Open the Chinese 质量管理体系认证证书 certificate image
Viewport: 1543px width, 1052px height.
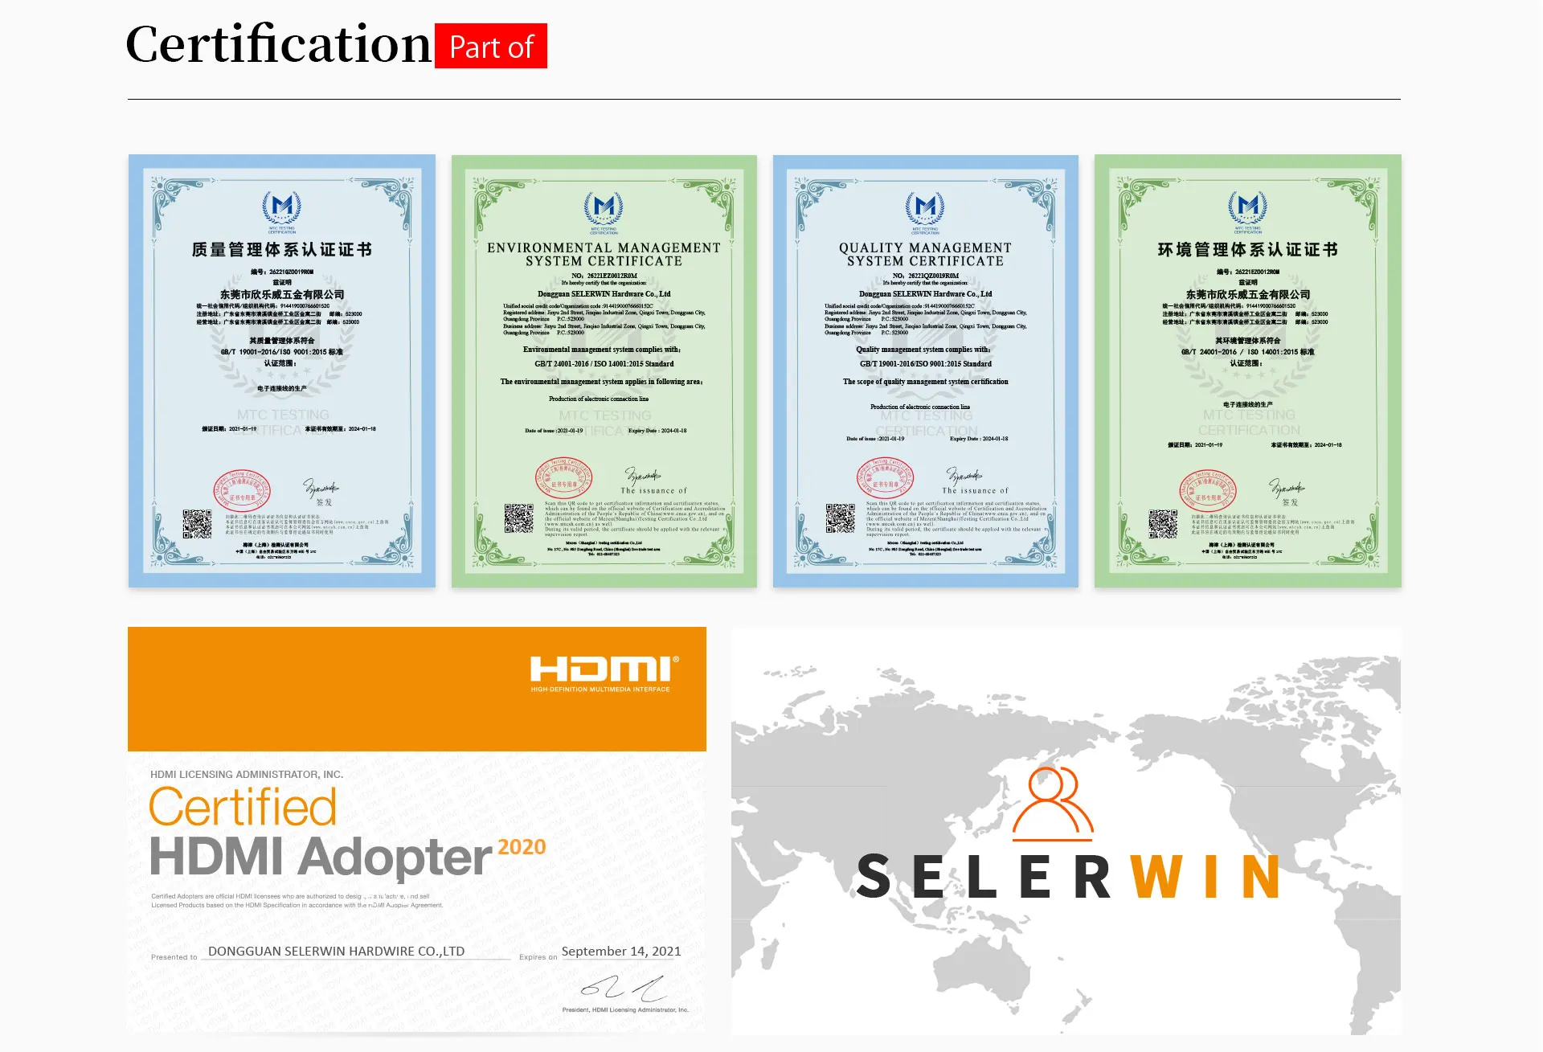pyautogui.click(x=282, y=370)
